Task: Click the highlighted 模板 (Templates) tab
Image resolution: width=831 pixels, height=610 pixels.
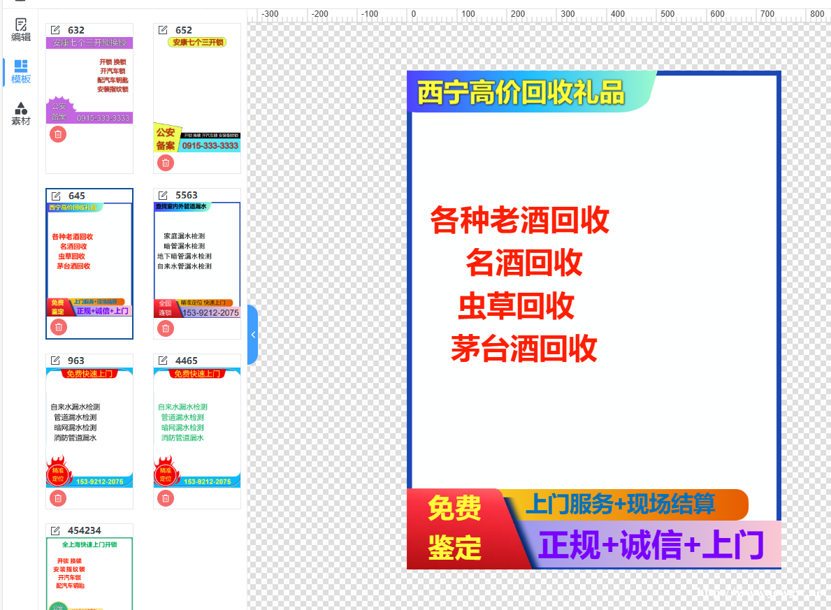Action: (20, 72)
